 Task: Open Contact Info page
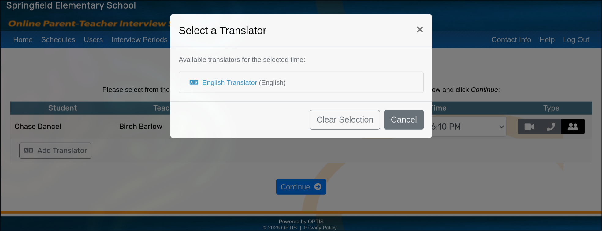511,40
